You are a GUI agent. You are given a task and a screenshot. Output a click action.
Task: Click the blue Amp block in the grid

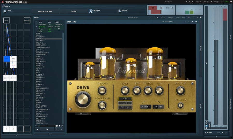[6, 59]
